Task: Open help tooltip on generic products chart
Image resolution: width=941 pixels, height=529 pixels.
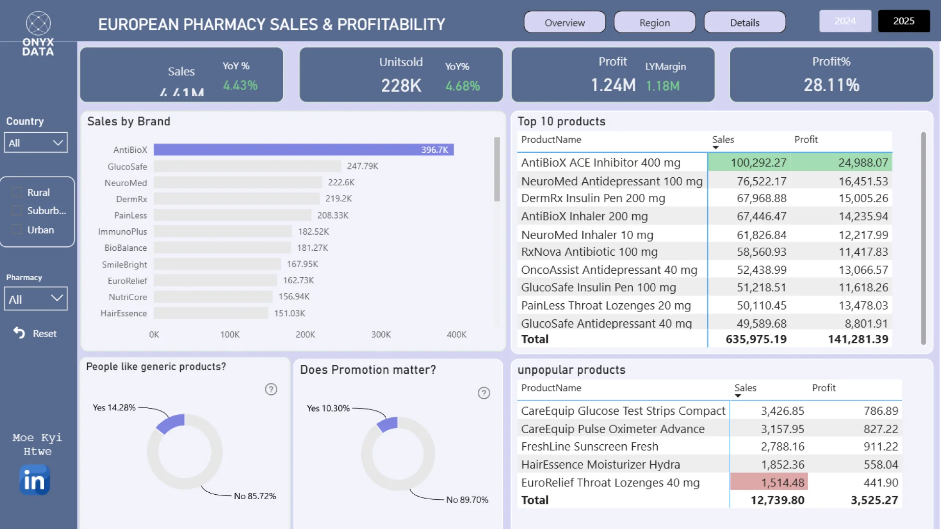Action: pyautogui.click(x=271, y=389)
